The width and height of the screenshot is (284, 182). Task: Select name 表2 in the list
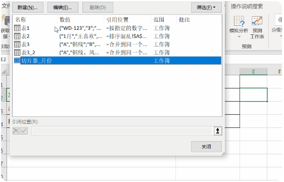click(x=25, y=36)
